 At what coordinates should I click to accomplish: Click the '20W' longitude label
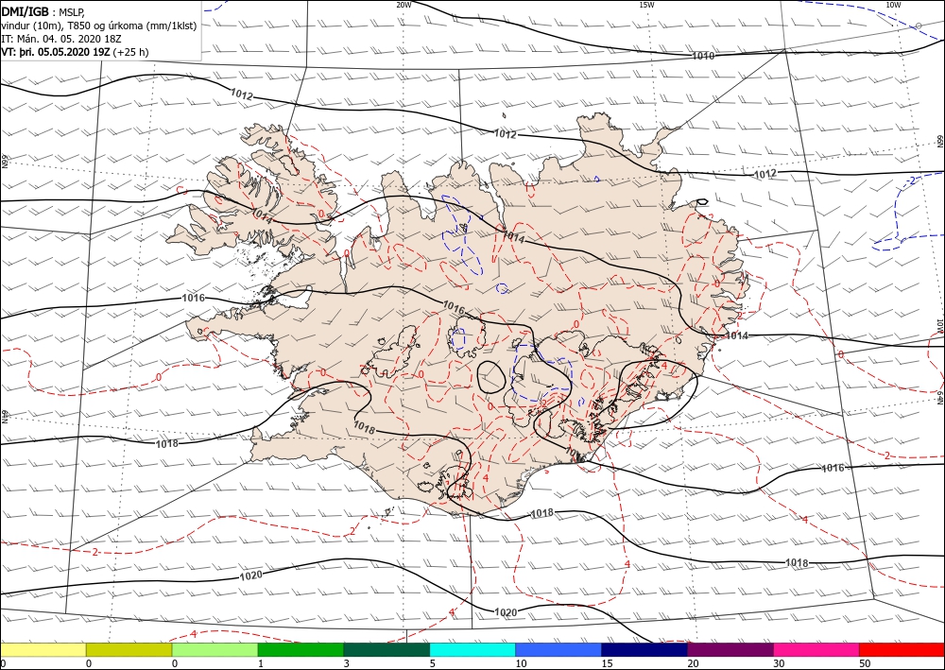404,5
